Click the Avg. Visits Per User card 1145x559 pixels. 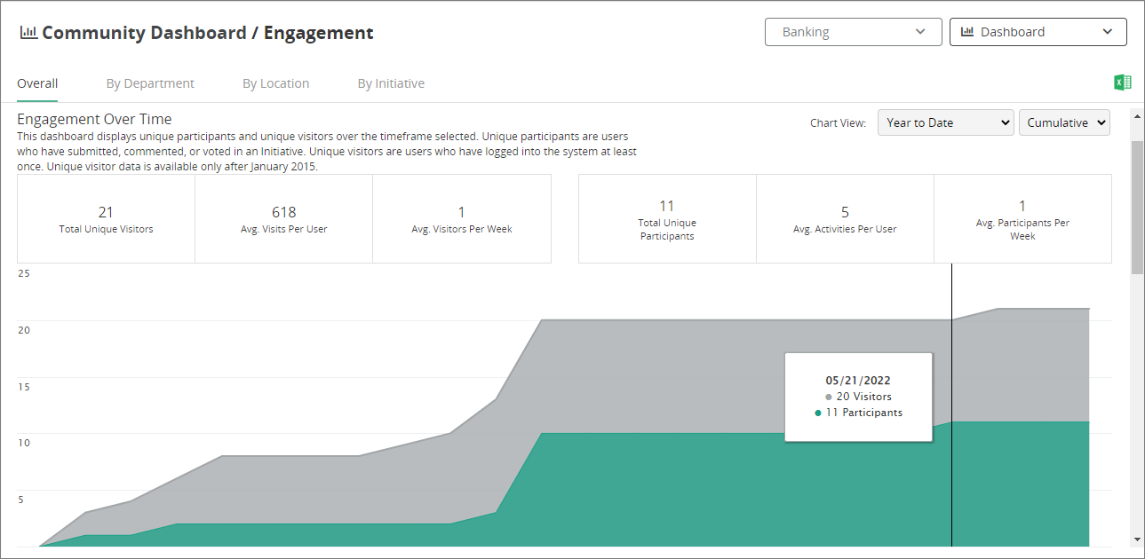click(x=283, y=218)
